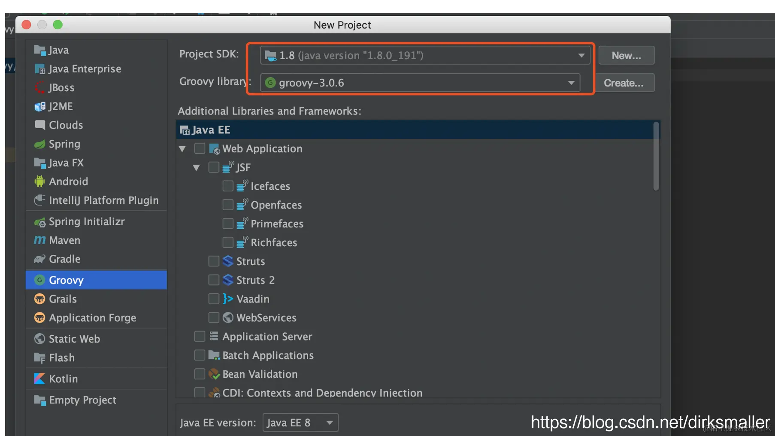This screenshot has height=436, width=775.
Task: Open the Java EE version dropdown
Action: pos(300,423)
